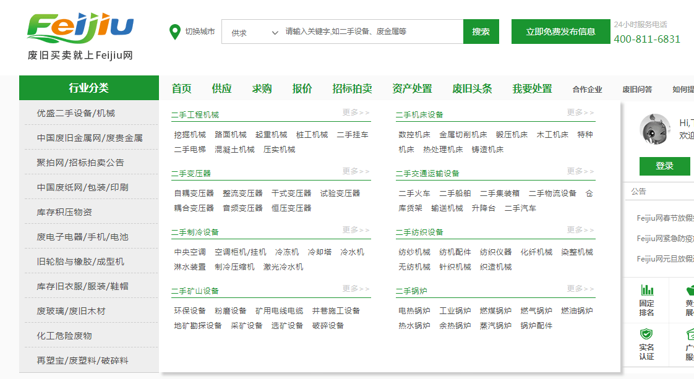Expand 更多 for 二手锅炉
This screenshot has width=694, height=379.
(x=581, y=288)
